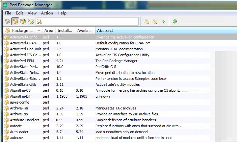Click installed version 10.0 of ActiveState-Perl...

tap(60, 67)
